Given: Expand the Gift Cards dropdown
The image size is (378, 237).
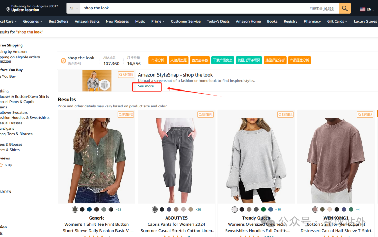Looking at the screenshot, I should (337, 21).
